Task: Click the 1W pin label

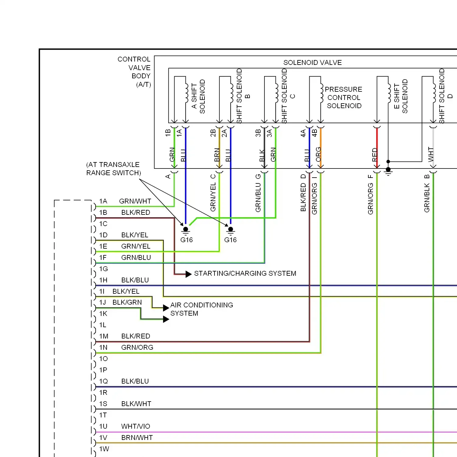Action: [x=104, y=449]
